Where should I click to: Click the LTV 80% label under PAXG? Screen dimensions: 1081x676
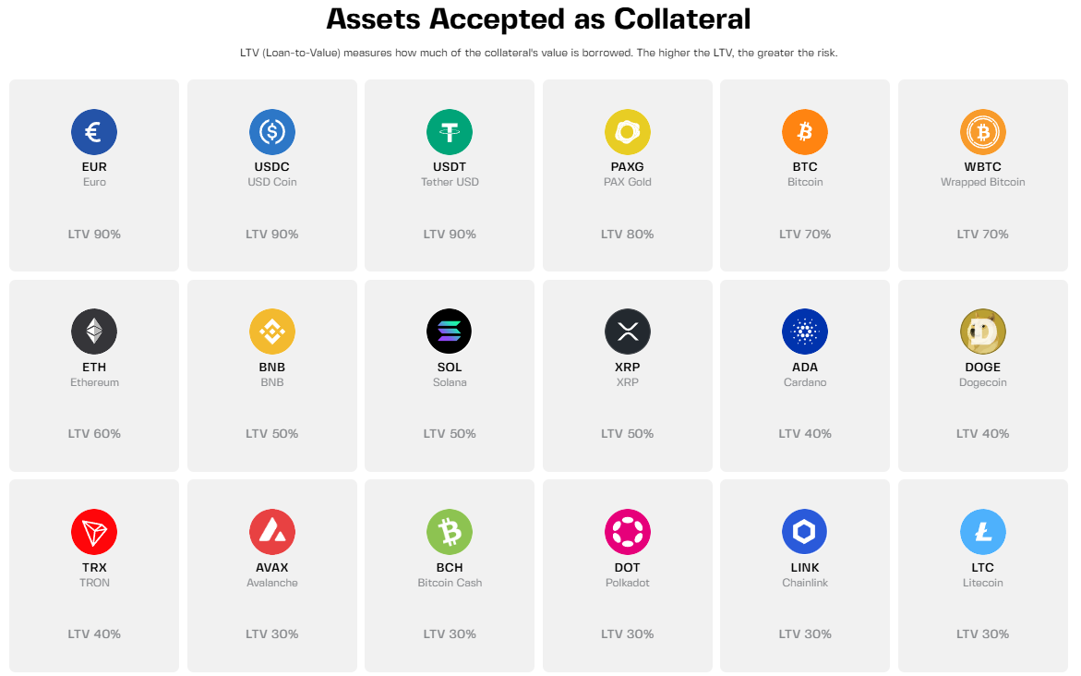[628, 235]
